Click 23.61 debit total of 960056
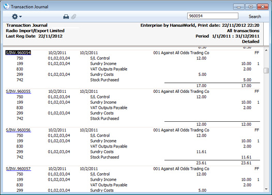The height and width of the screenshot is (195, 272). 201,163
